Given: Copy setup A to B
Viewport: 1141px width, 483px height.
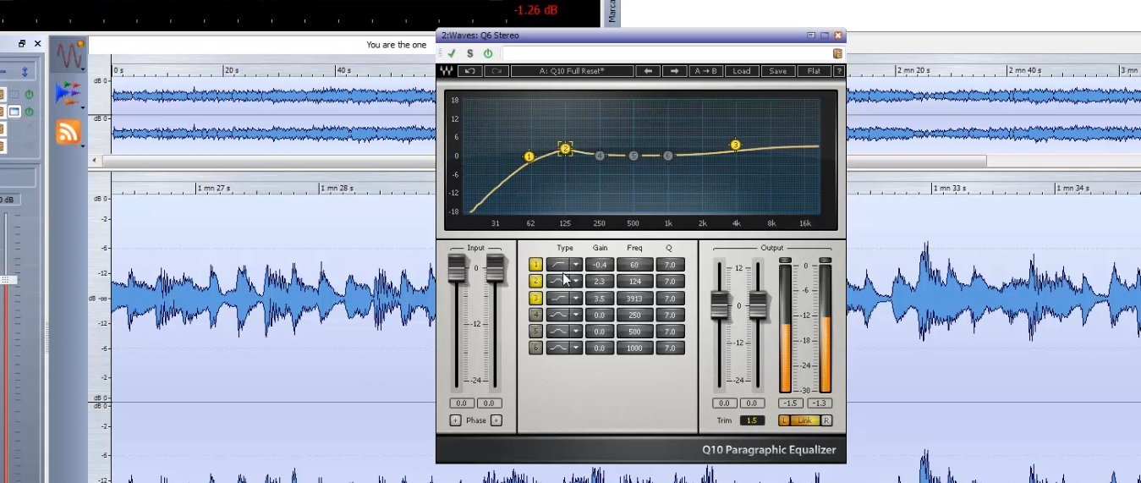Looking at the screenshot, I should click(706, 71).
